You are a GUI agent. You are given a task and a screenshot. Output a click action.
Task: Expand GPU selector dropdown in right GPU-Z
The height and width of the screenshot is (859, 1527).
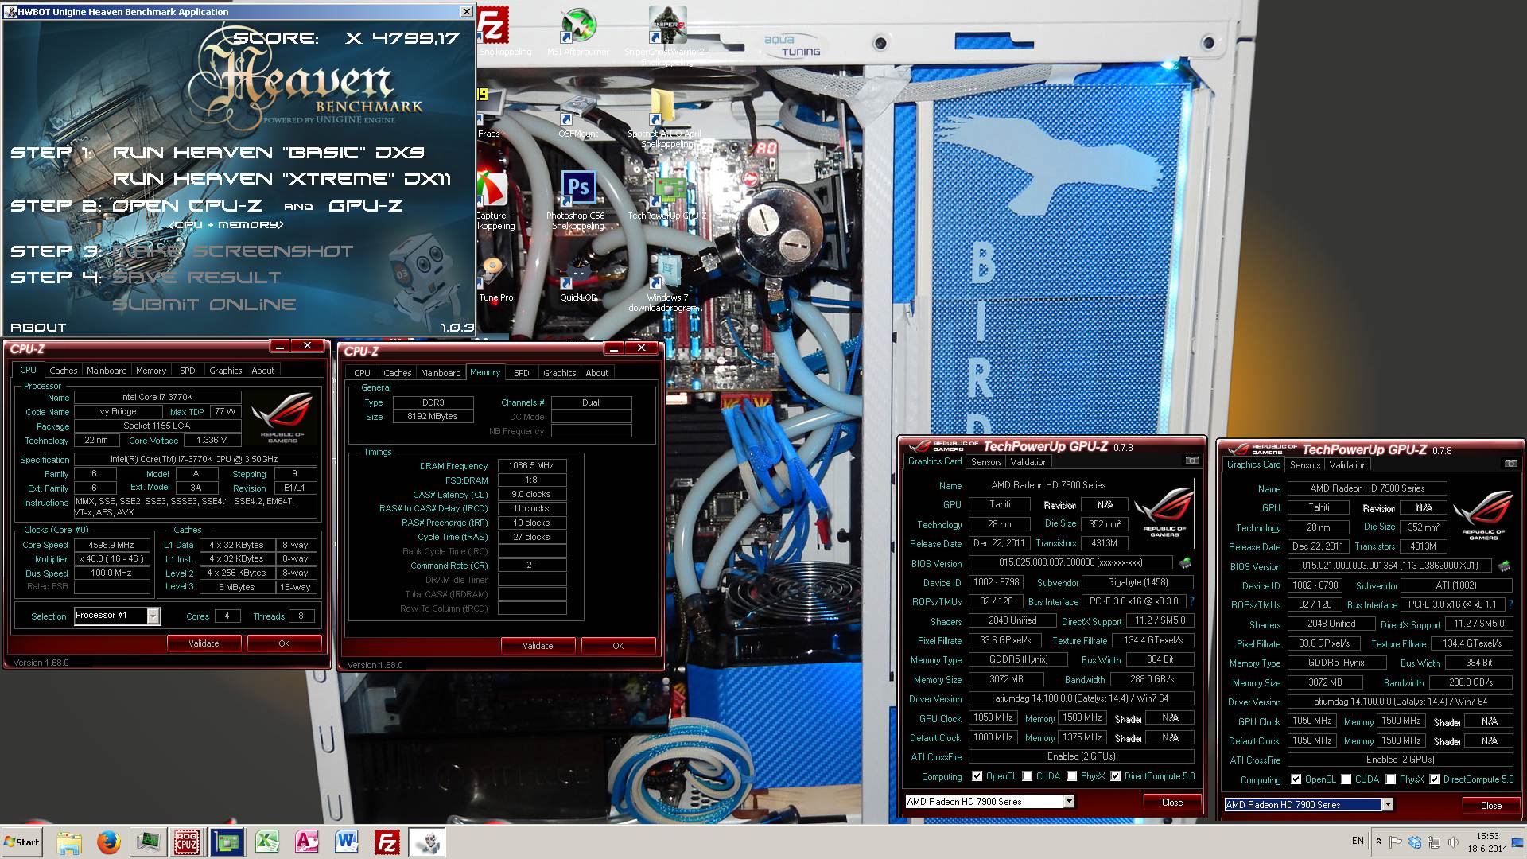pyautogui.click(x=1388, y=804)
